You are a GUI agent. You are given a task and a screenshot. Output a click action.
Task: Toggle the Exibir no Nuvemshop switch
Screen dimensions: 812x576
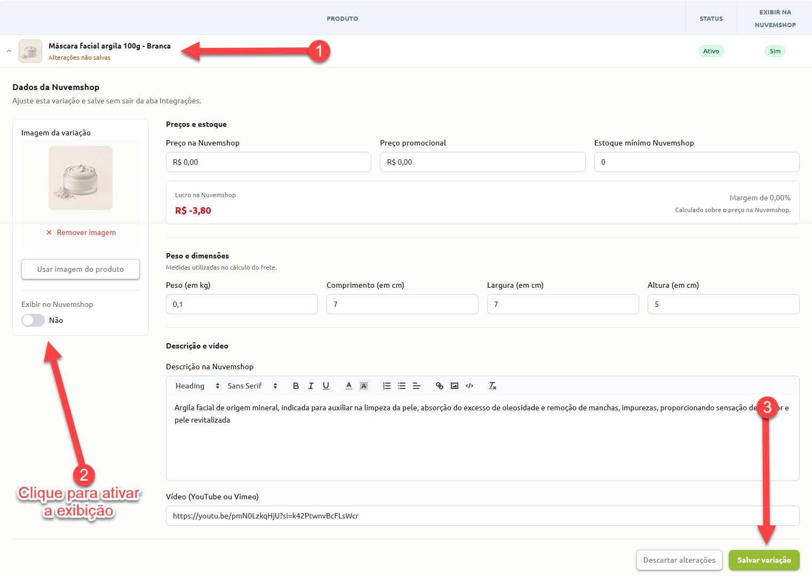(x=33, y=320)
